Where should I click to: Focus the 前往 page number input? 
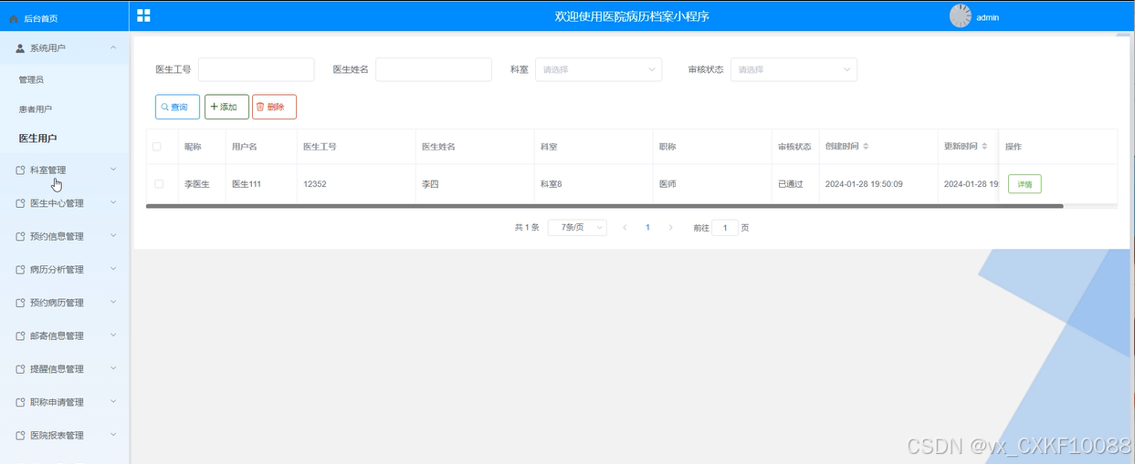pyautogui.click(x=725, y=228)
